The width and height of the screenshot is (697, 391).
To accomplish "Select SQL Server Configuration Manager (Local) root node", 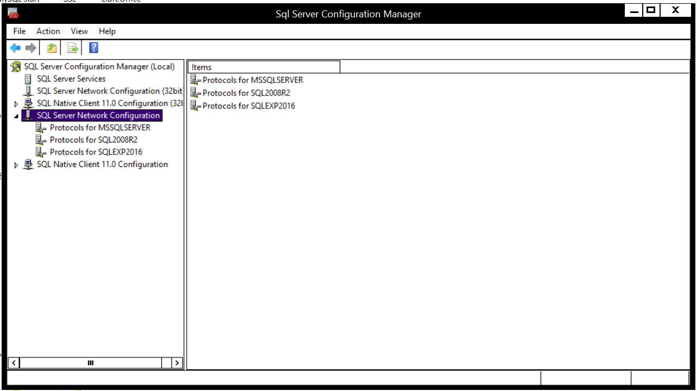I will tap(99, 67).
